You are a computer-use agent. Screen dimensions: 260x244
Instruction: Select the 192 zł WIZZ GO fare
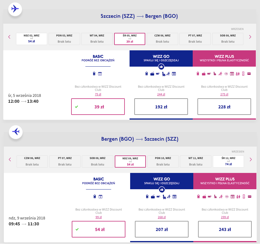click(161, 107)
